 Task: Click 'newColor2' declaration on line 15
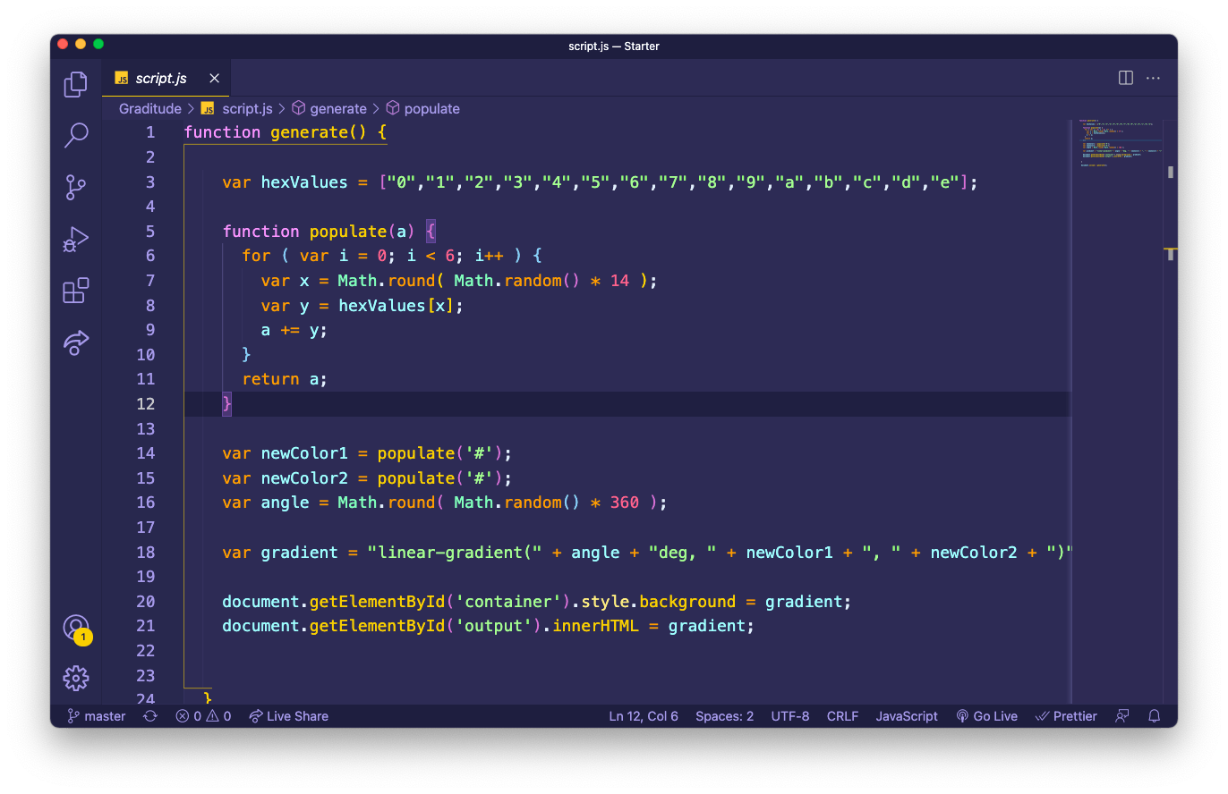click(x=304, y=478)
